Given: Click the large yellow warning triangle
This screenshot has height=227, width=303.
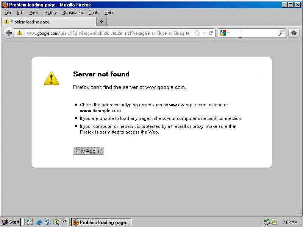Looking at the screenshot, I should click(52, 78).
